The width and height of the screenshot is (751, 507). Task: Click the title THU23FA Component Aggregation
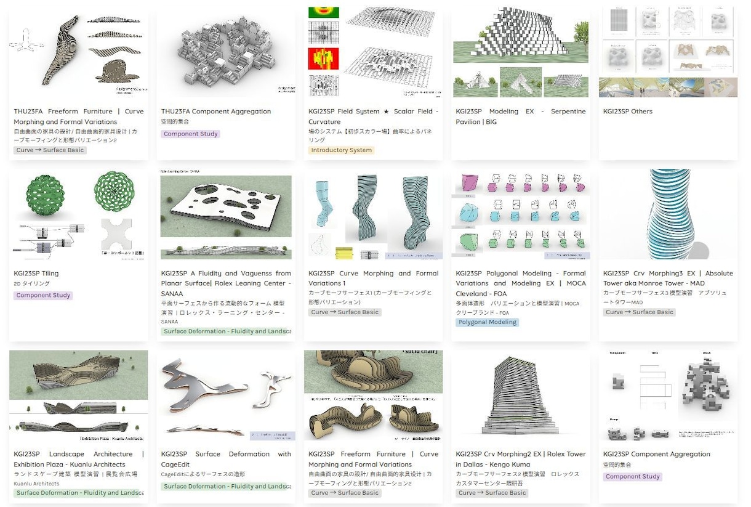[216, 112]
